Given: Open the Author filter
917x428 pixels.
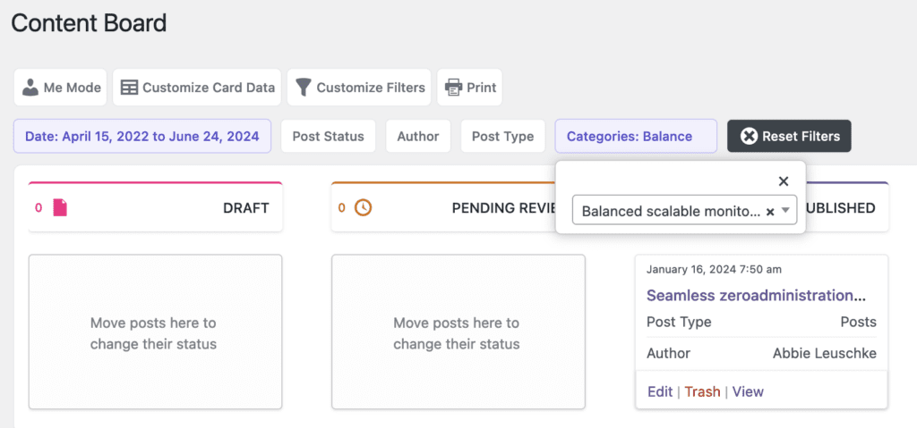Looking at the screenshot, I should click(418, 137).
